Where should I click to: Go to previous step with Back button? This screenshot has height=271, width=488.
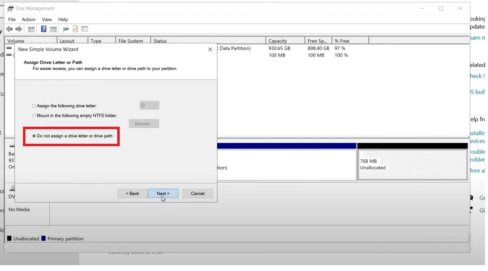(132, 194)
